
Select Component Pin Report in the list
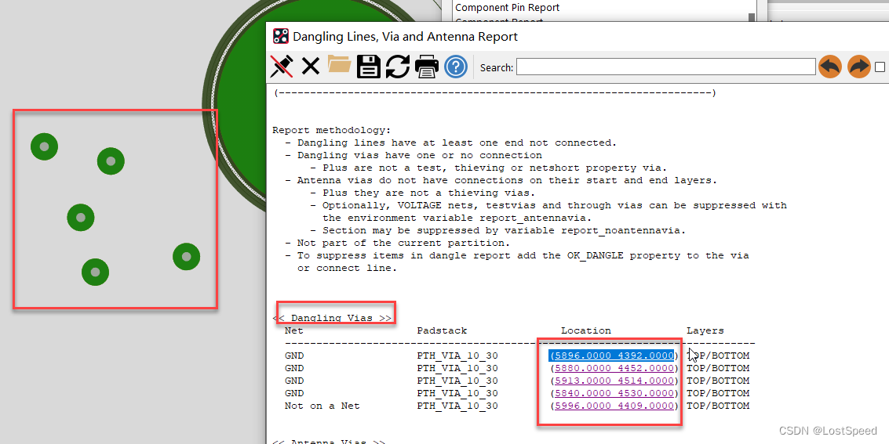(508, 7)
